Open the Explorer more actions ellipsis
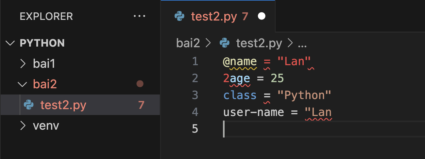 [x=140, y=16]
